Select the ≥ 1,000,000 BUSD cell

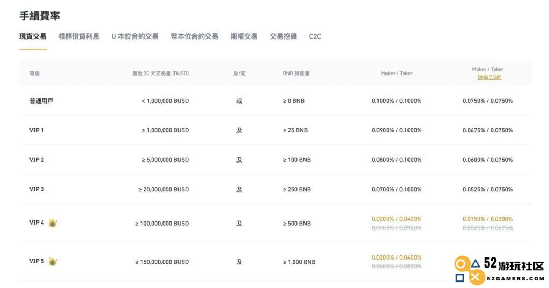click(x=165, y=130)
